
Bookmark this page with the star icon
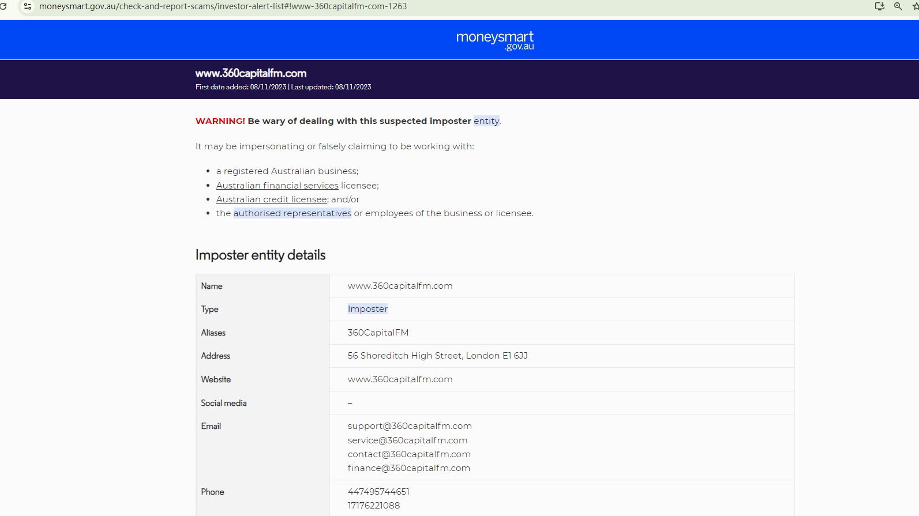(916, 6)
